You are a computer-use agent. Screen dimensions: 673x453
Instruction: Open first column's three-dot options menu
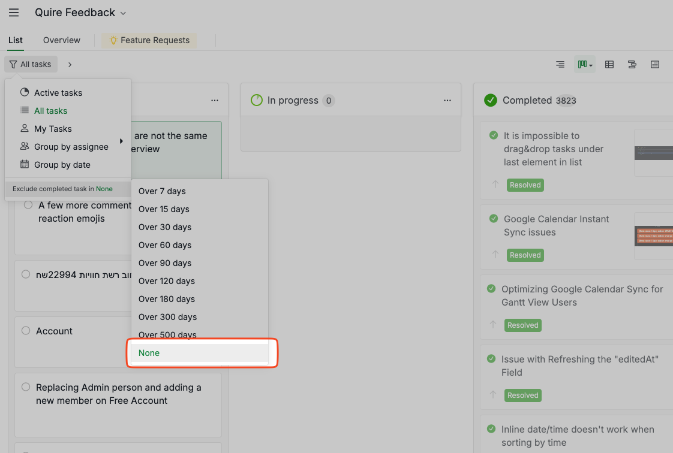(x=215, y=100)
